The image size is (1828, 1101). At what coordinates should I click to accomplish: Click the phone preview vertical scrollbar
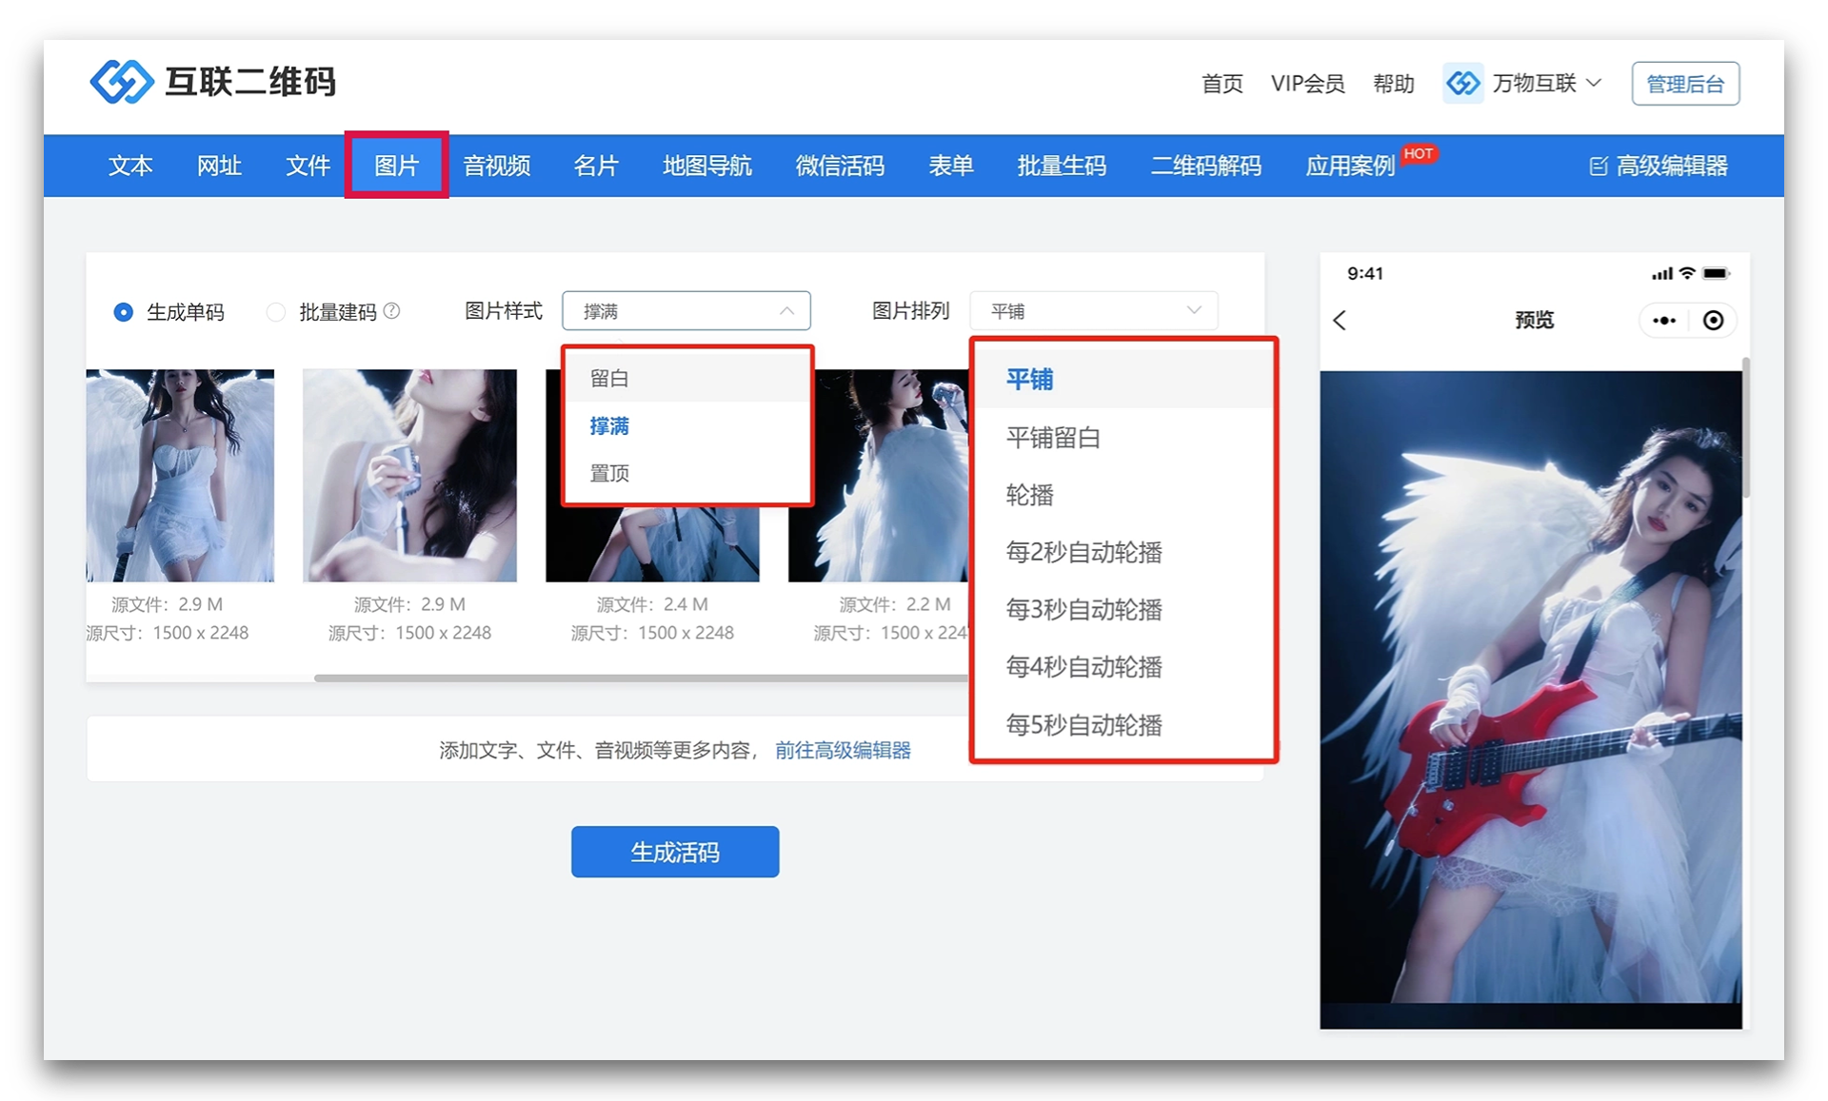click(x=1746, y=428)
